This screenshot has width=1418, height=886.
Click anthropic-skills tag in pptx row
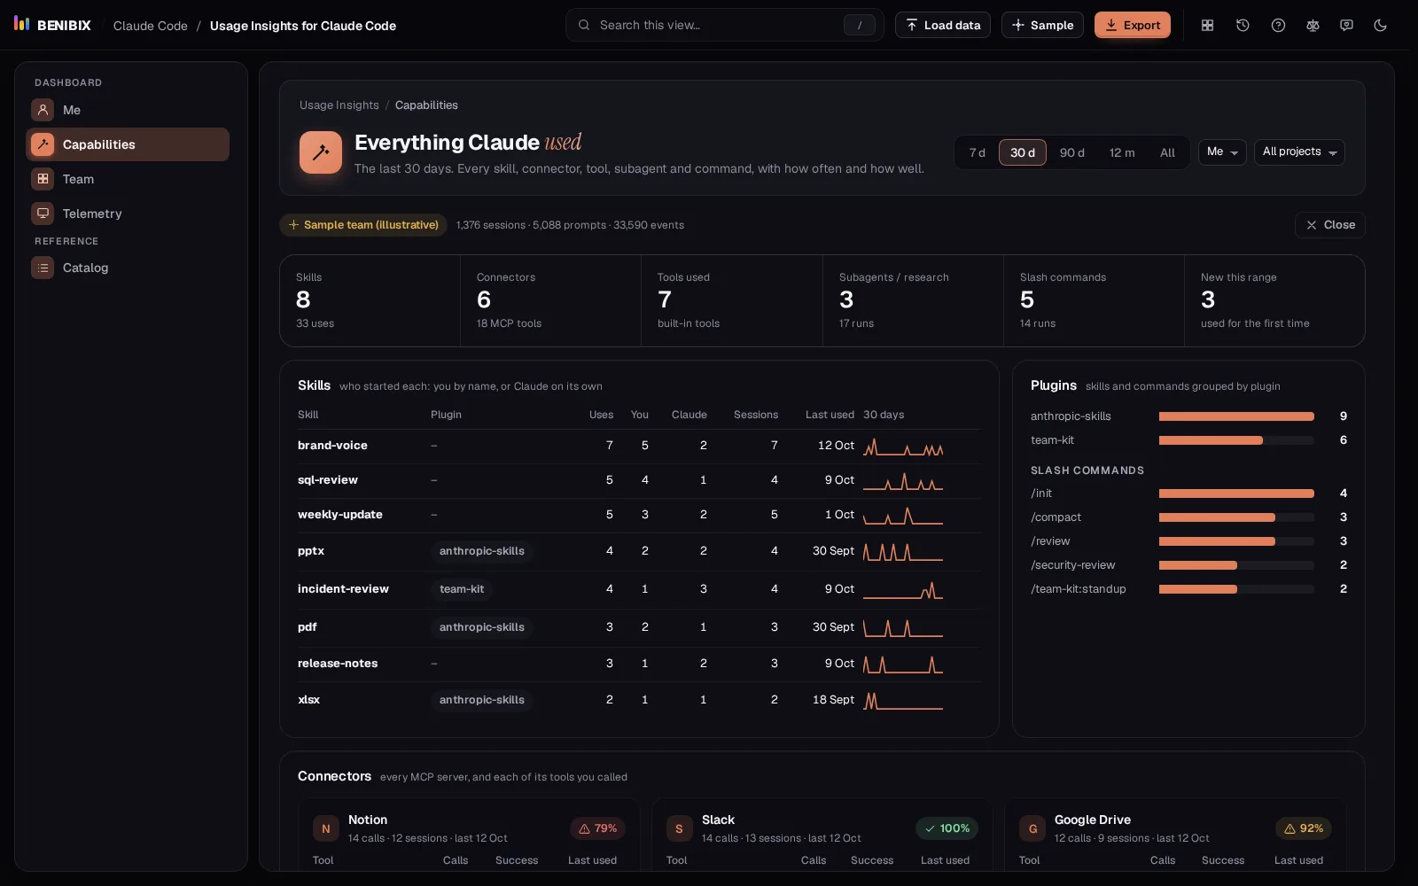pyautogui.click(x=482, y=551)
